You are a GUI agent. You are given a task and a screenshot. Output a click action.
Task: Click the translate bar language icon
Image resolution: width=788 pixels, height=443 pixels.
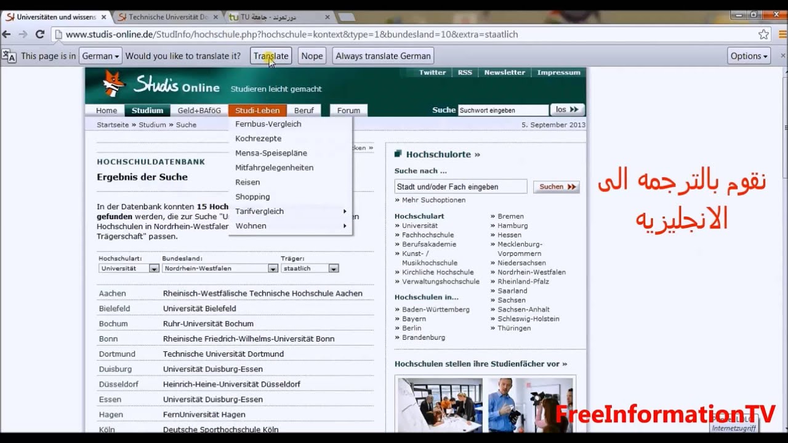click(x=9, y=56)
